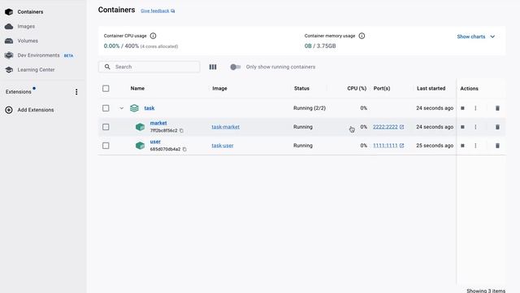Click Add Extensions in the sidebar

[36, 110]
